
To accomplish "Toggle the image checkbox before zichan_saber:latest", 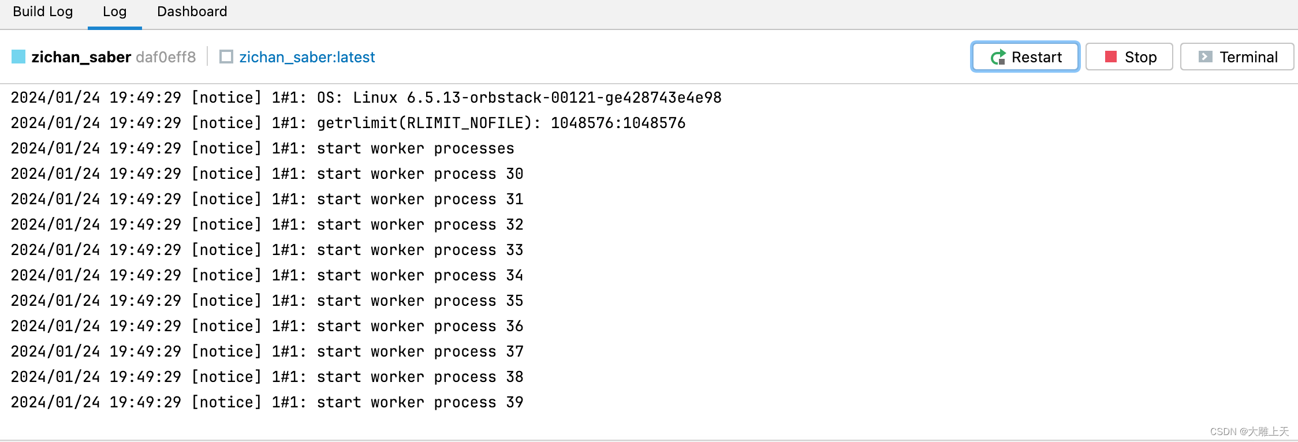I will 226,57.
